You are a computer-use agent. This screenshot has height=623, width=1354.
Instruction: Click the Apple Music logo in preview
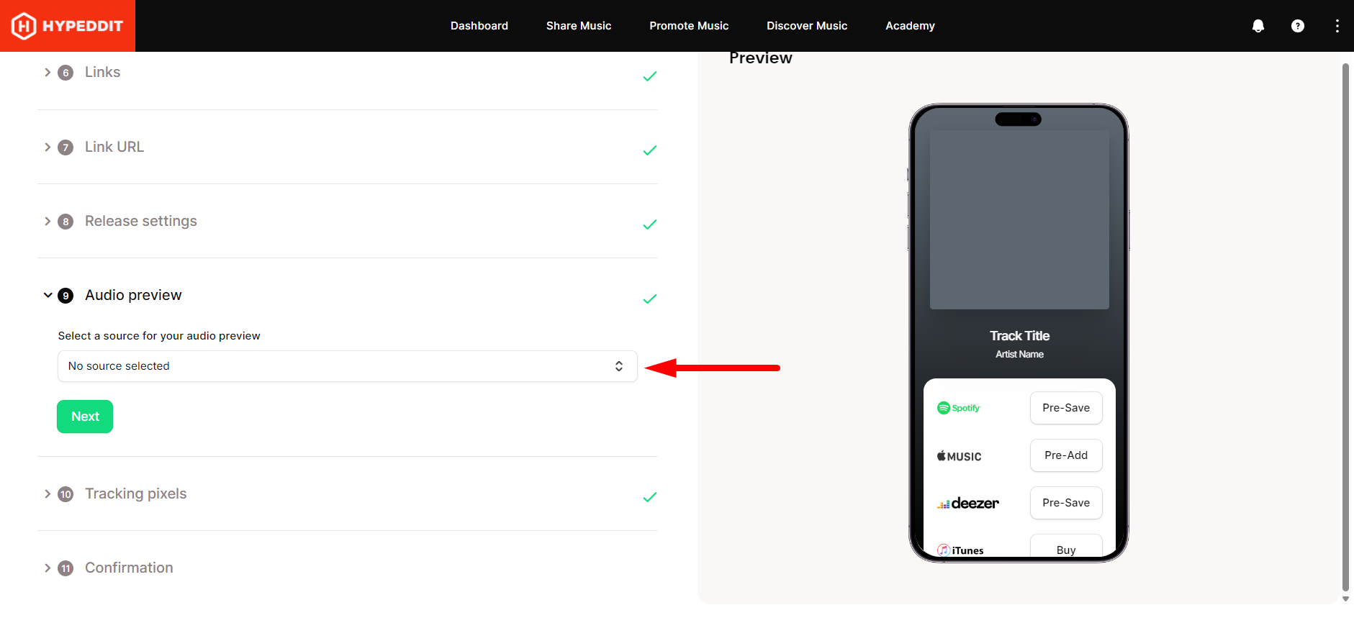959,456
